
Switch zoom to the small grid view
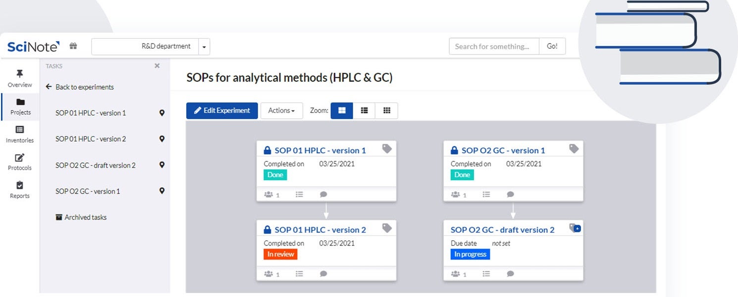pyautogui.click(x=387, y=110)
